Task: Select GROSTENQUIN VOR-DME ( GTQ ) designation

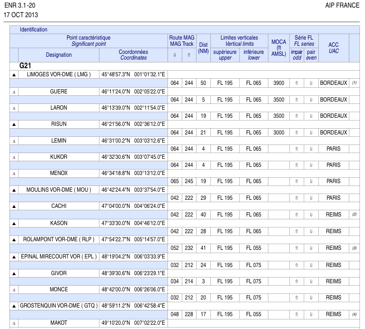Action: click(59, 306)
